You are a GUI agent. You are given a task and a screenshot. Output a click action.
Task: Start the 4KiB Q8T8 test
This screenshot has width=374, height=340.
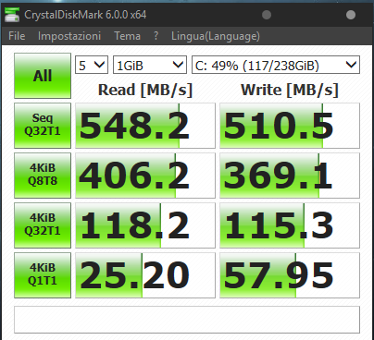click(x=43, y=176)
